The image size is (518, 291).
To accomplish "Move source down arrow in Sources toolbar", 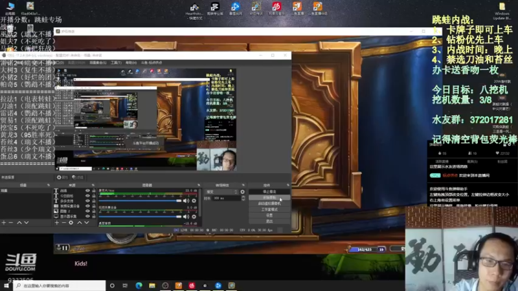I will (87, 222).
